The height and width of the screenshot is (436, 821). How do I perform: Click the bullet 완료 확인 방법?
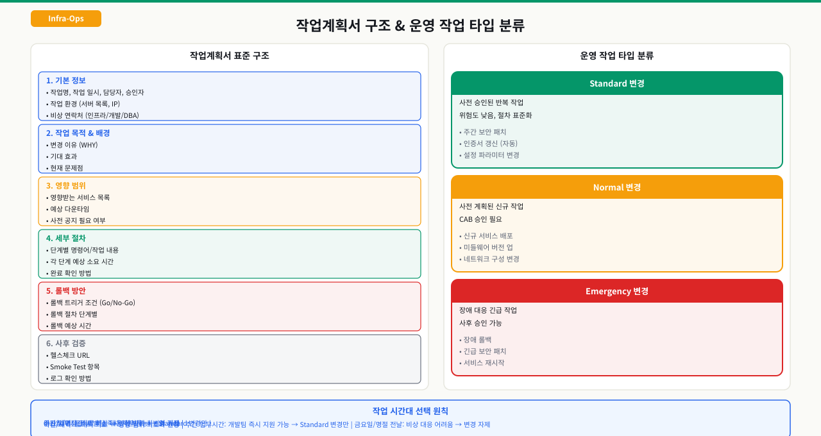[69, 273]
